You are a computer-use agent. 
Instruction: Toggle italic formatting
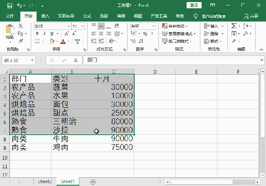click(44, 34)
